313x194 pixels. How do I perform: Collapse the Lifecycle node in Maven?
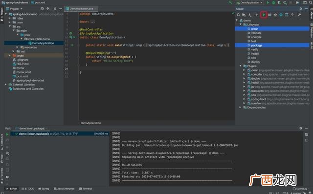tap(241, 24)
